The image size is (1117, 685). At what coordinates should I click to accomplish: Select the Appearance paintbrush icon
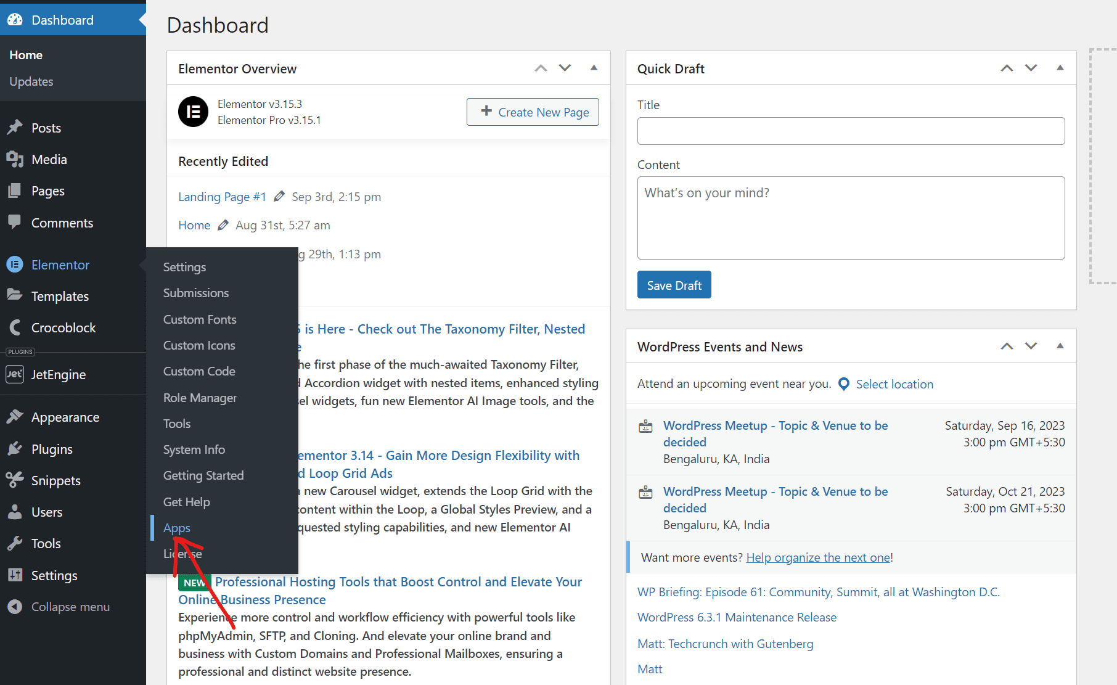click(15, 417)
